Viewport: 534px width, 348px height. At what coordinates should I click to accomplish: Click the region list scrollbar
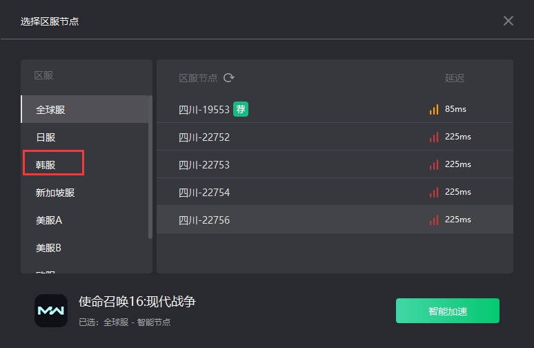click(150, 167)
